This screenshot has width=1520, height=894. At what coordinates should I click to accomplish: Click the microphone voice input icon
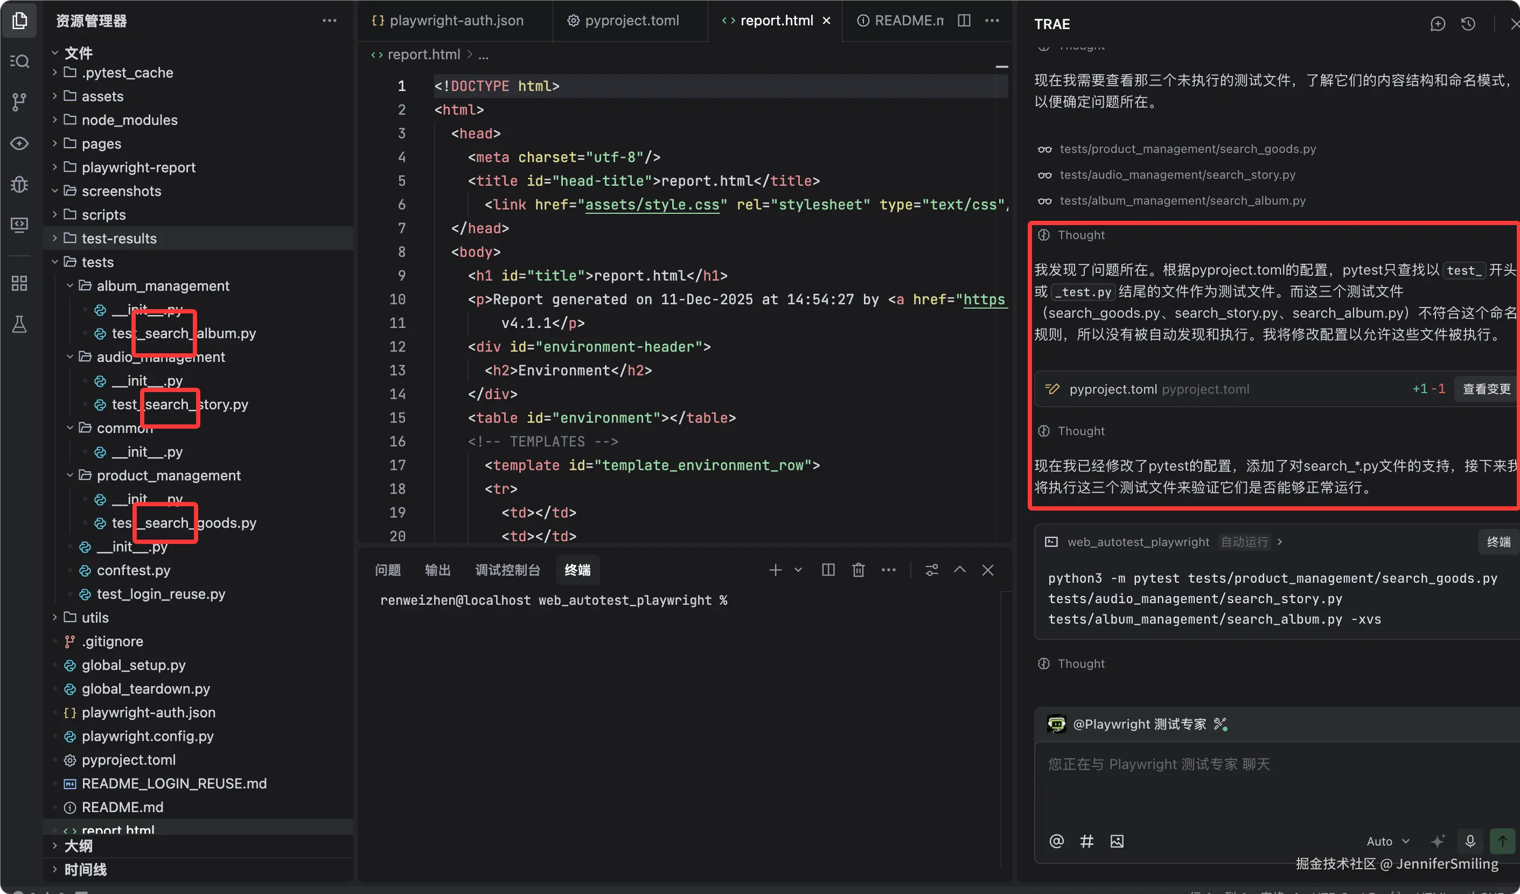pos(1470,841)
